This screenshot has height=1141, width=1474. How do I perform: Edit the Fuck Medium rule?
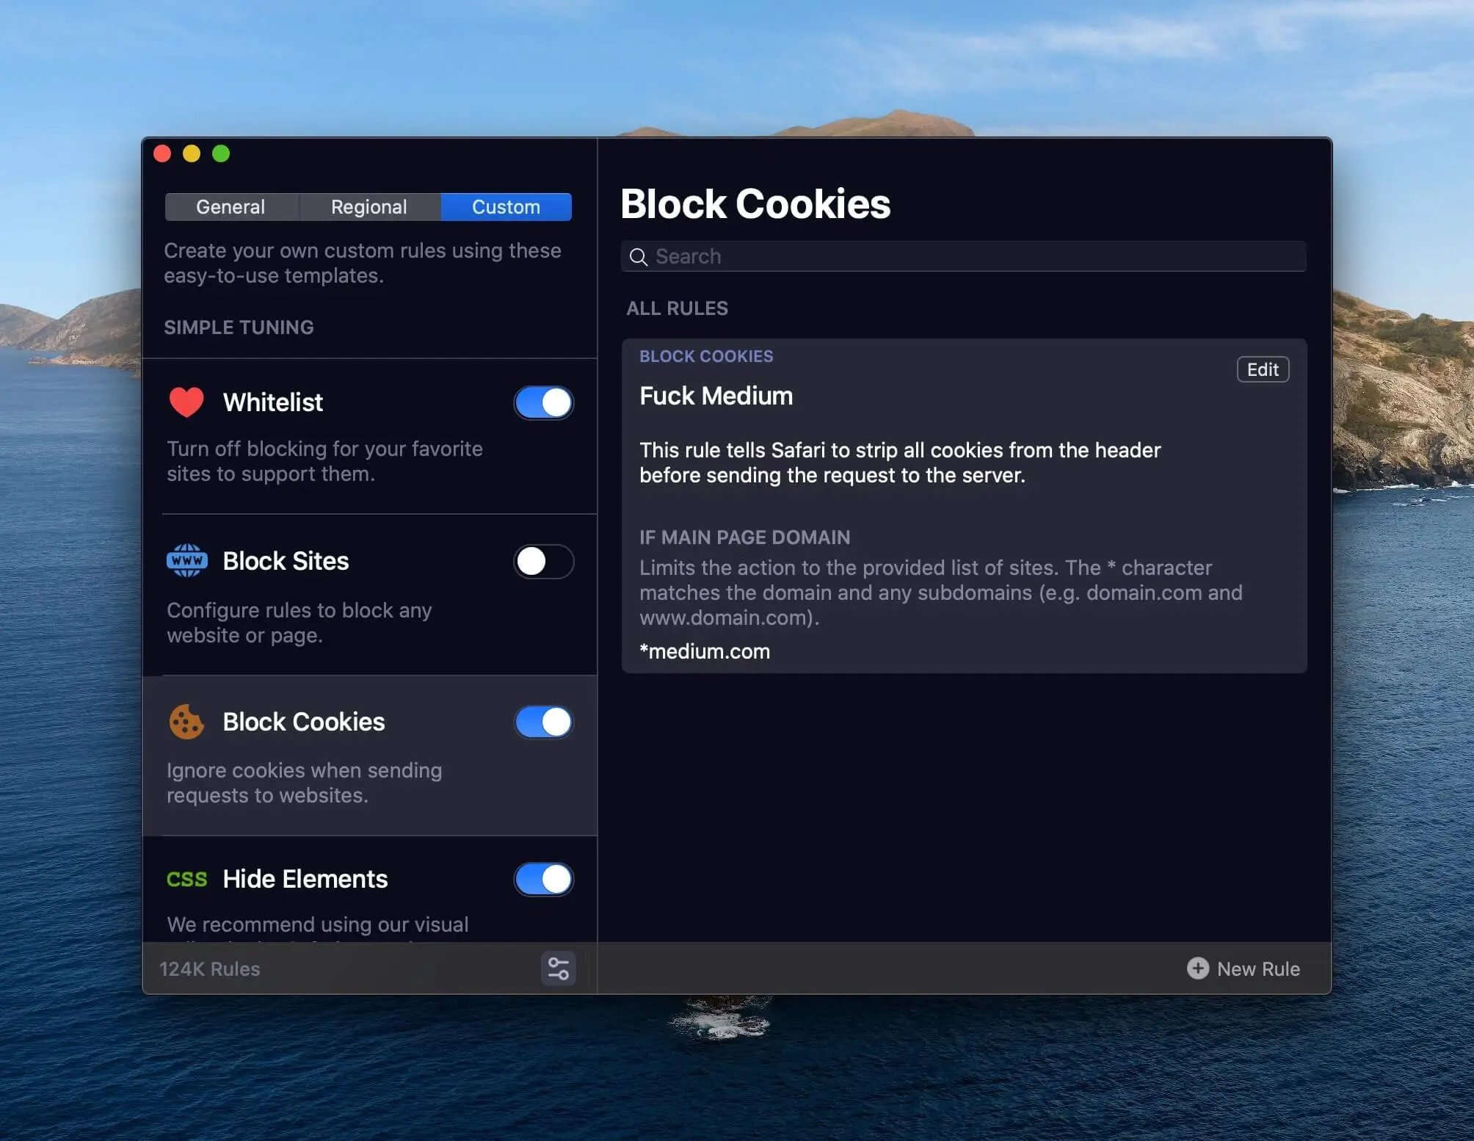pos(1262,369)
